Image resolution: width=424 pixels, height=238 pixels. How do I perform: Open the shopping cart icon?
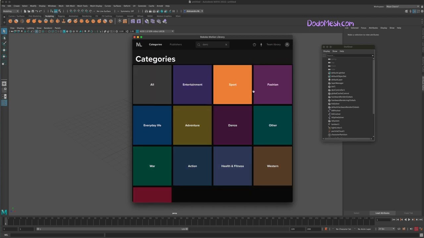(x=254, y=44)
